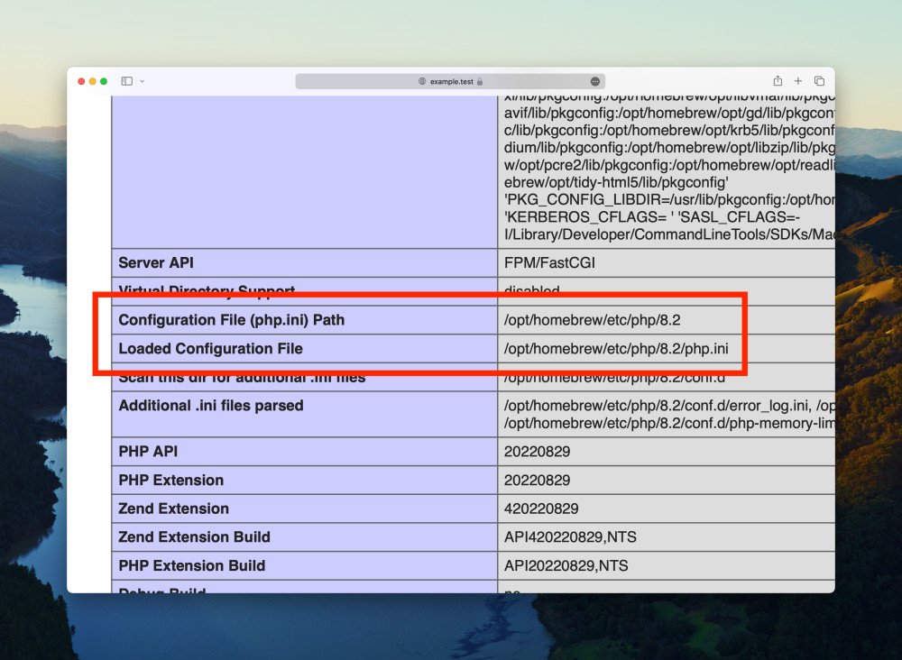Select the /opt/homebrew/etc/php/8.2/php.ini value
This screenshot has height=660, width=902.
pos(616,348)
